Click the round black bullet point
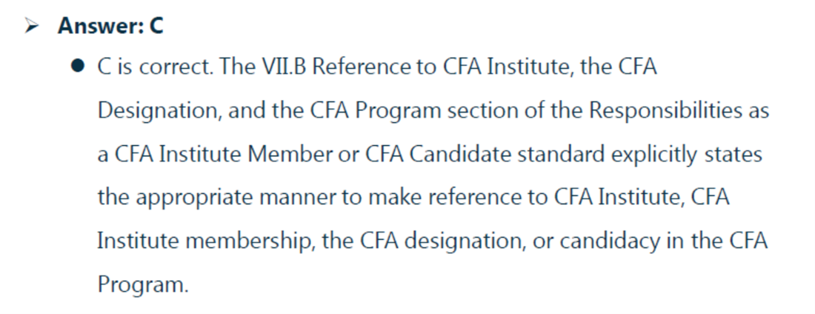Screen dimensions: 815x314 pos(78,68)
